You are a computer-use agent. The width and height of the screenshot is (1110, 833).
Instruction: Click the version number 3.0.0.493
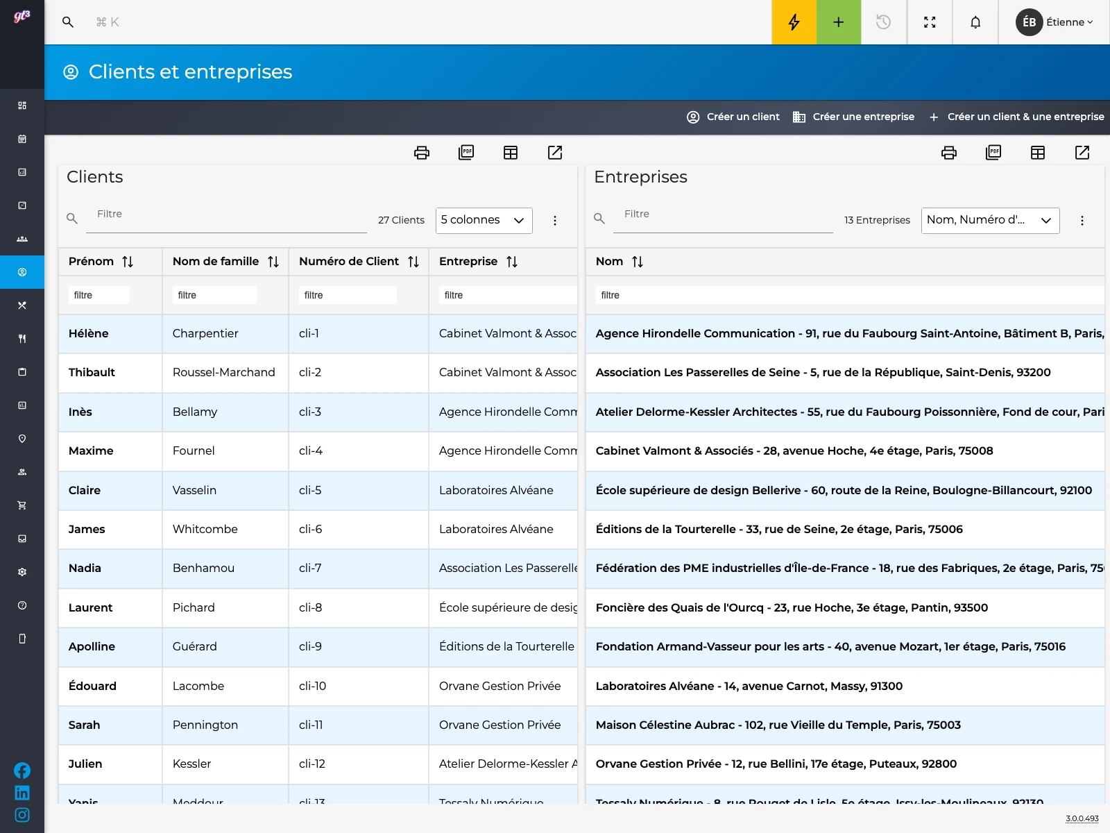(x=1082, y=818)
